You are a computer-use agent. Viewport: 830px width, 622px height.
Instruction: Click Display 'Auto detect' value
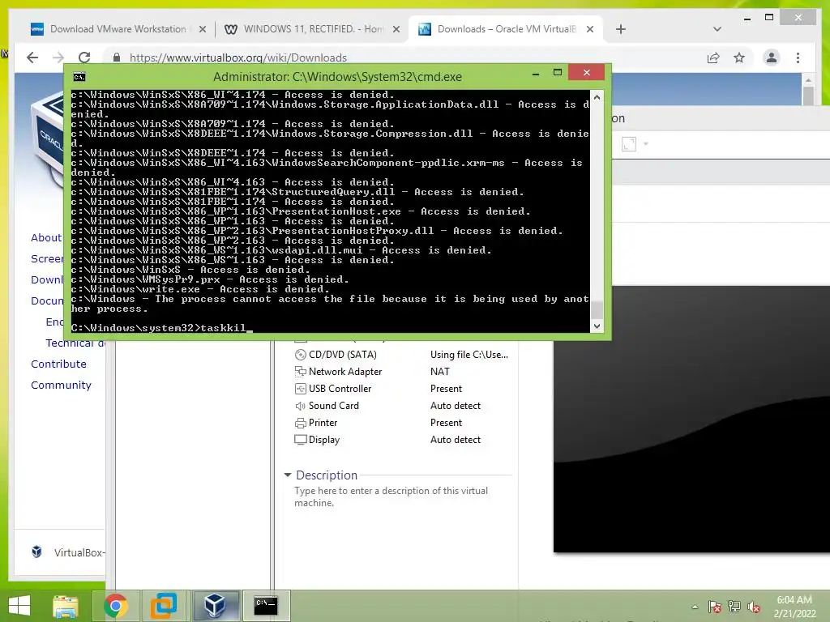[x=456, y=440]
